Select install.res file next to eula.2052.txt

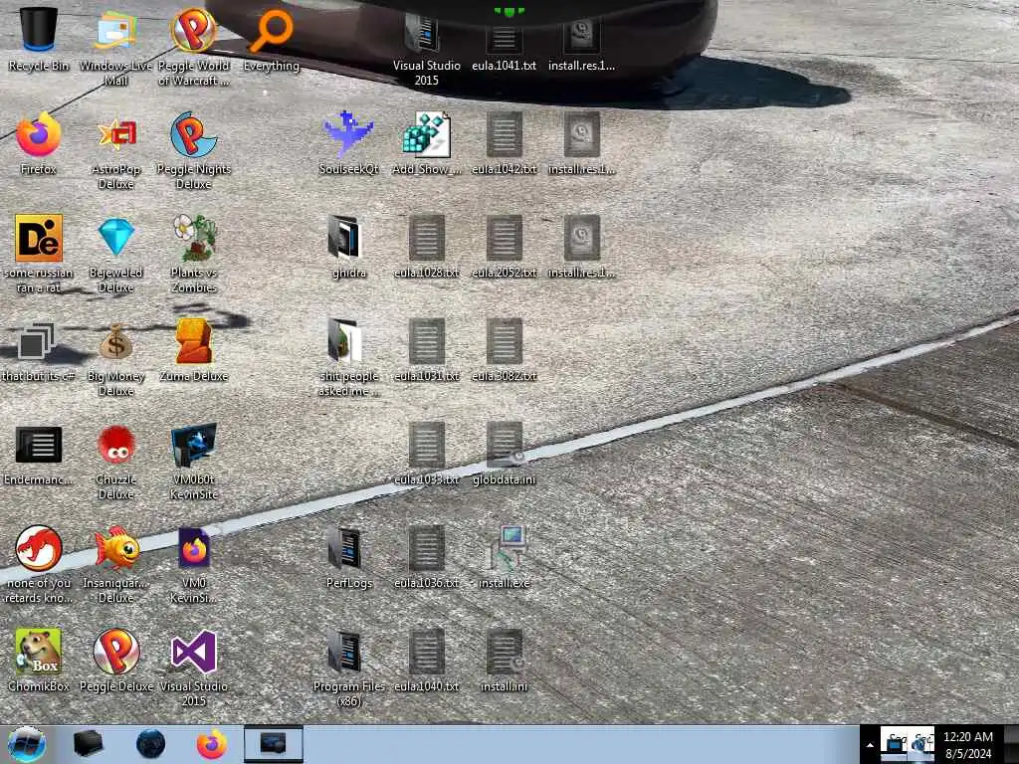[581, 247]
